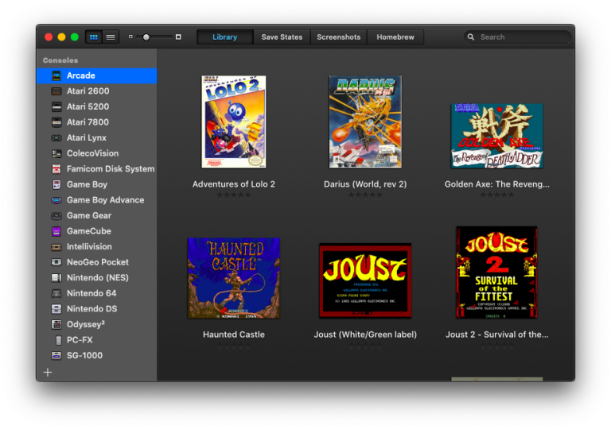The width and height of the screenshot is (611, 429).
Task: Open Haunted Castle game cover
Action: pyautogui.click(x=233, y=278)
